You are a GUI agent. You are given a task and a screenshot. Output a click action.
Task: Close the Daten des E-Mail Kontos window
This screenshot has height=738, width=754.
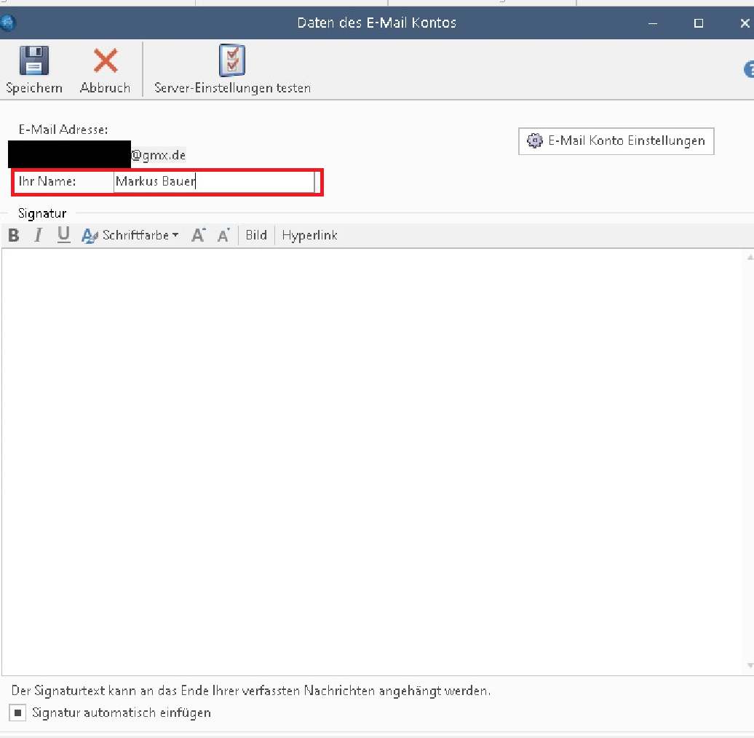745,23
